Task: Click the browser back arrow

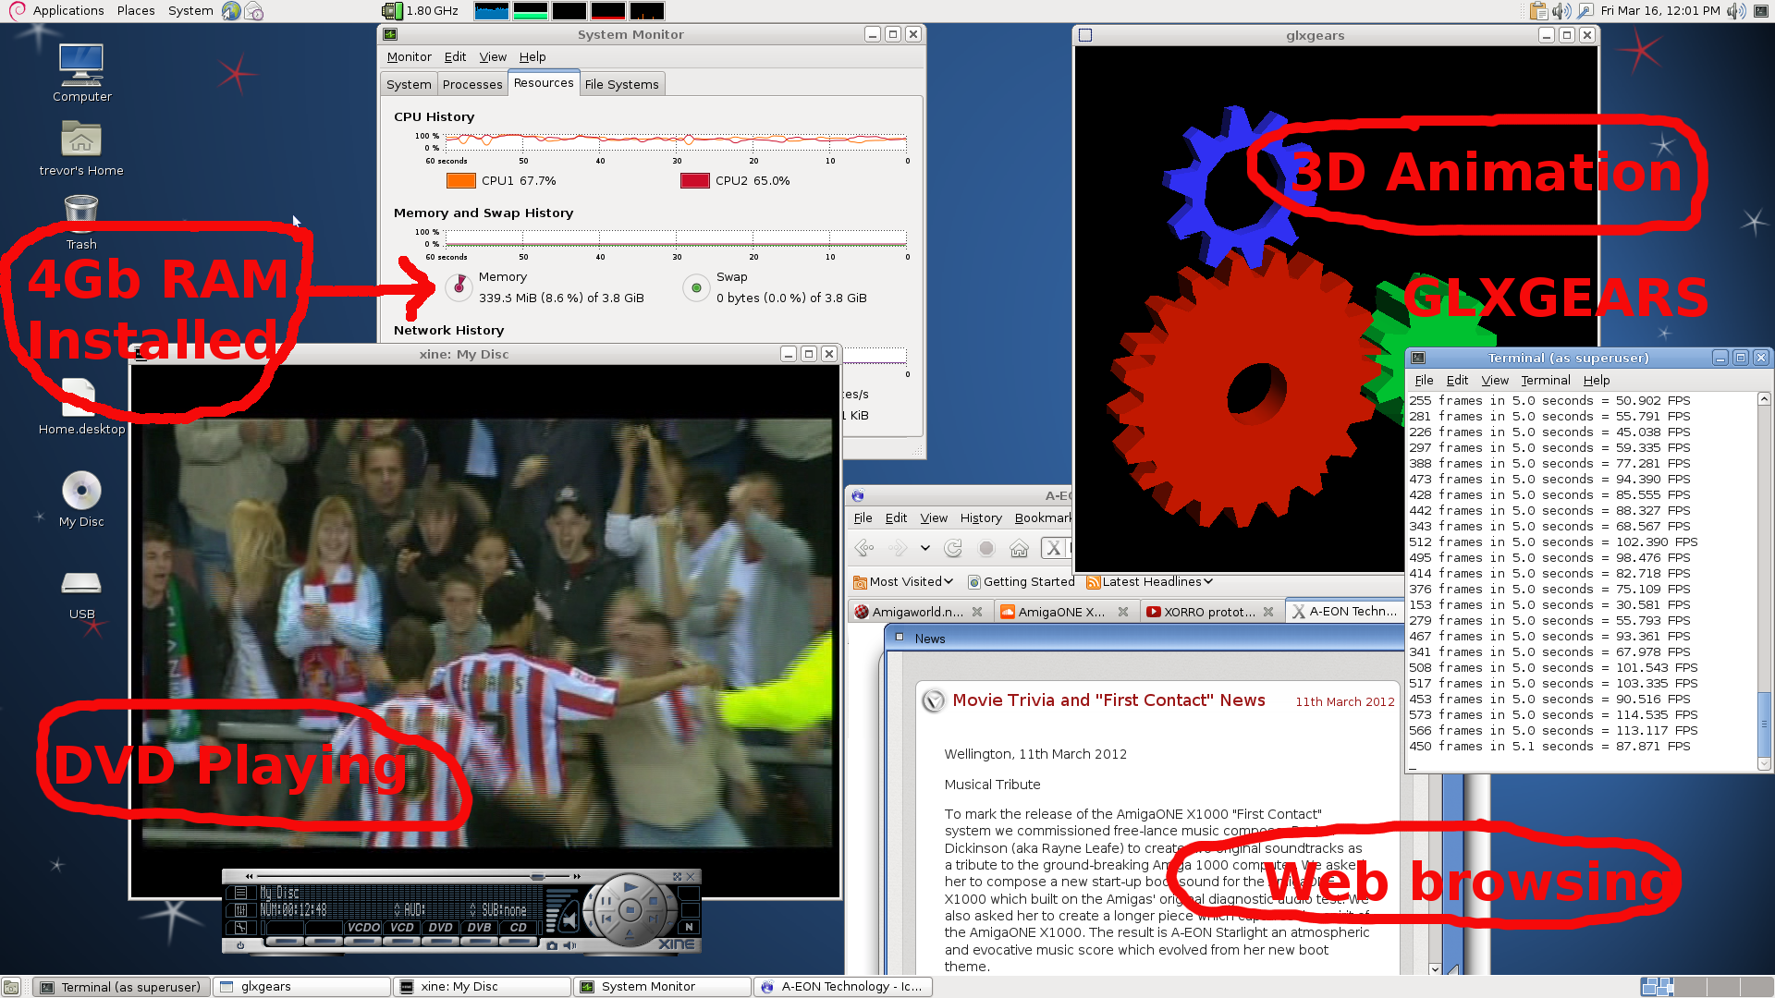Action: [863, 549]
